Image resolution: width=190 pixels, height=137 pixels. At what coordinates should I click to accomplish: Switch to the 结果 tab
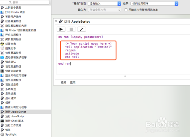[x=63, y=83]
